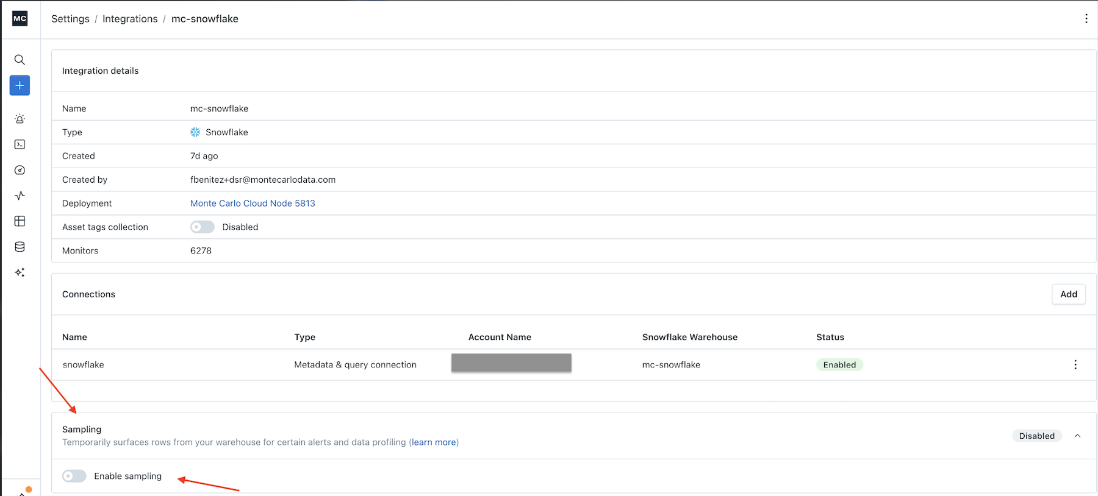1098x496 pixels.
Task: Click the Account Name column header
Action: pyautogui.click(x=500, y=337)
